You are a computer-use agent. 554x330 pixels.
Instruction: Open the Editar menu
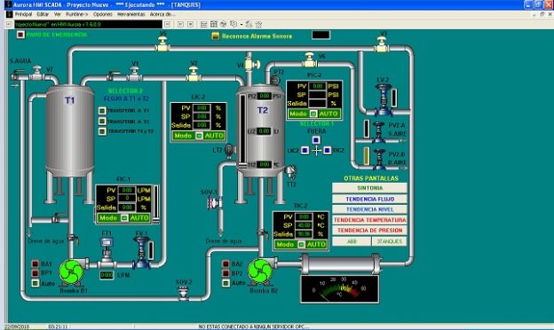point(43,14)
